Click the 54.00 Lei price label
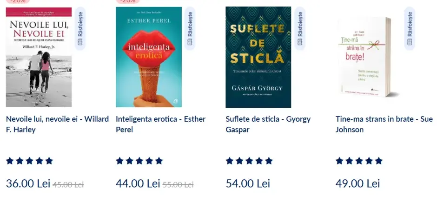Screen dimensions: 437x202 point(248,183)
